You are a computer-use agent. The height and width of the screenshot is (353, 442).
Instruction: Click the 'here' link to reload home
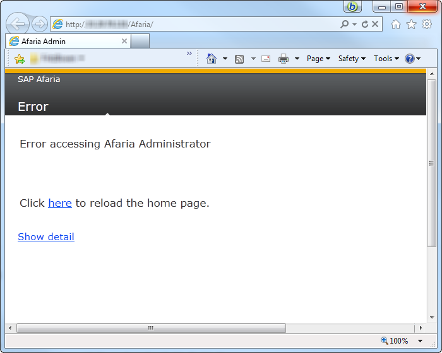[60, 203]
